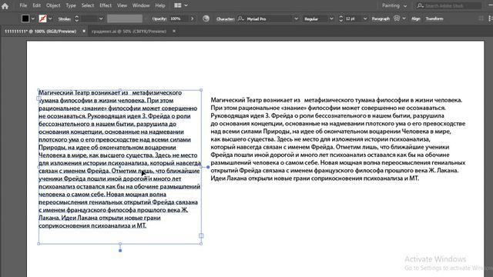This screenshot has width=493, height=277.
Task: Open the Character panel link
Action: tap(226, 18)
